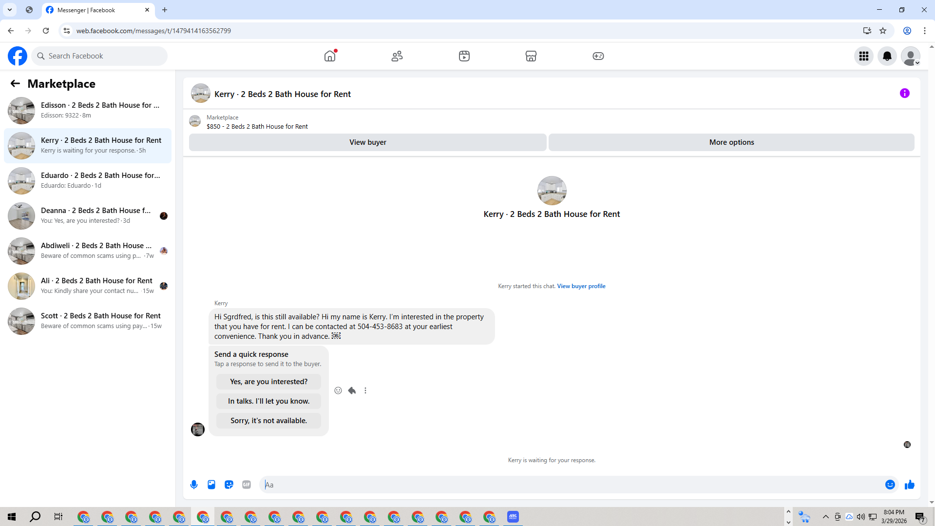This screenshot has height=526, width=935.
Task: Open more options for the message
Action: 365,390
